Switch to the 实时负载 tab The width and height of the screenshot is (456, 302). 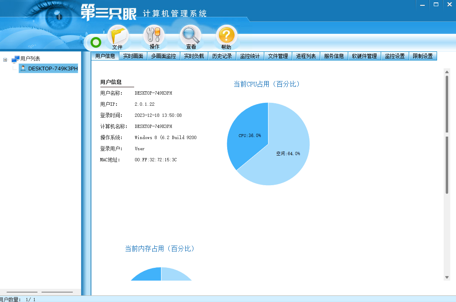(194, 56)
